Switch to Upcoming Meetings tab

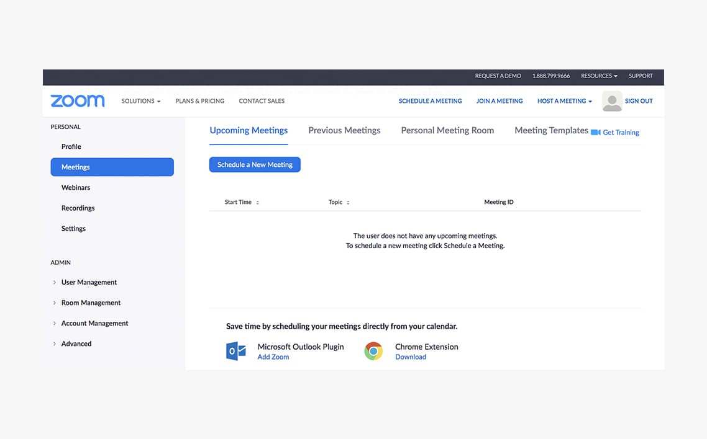point(249,130)
